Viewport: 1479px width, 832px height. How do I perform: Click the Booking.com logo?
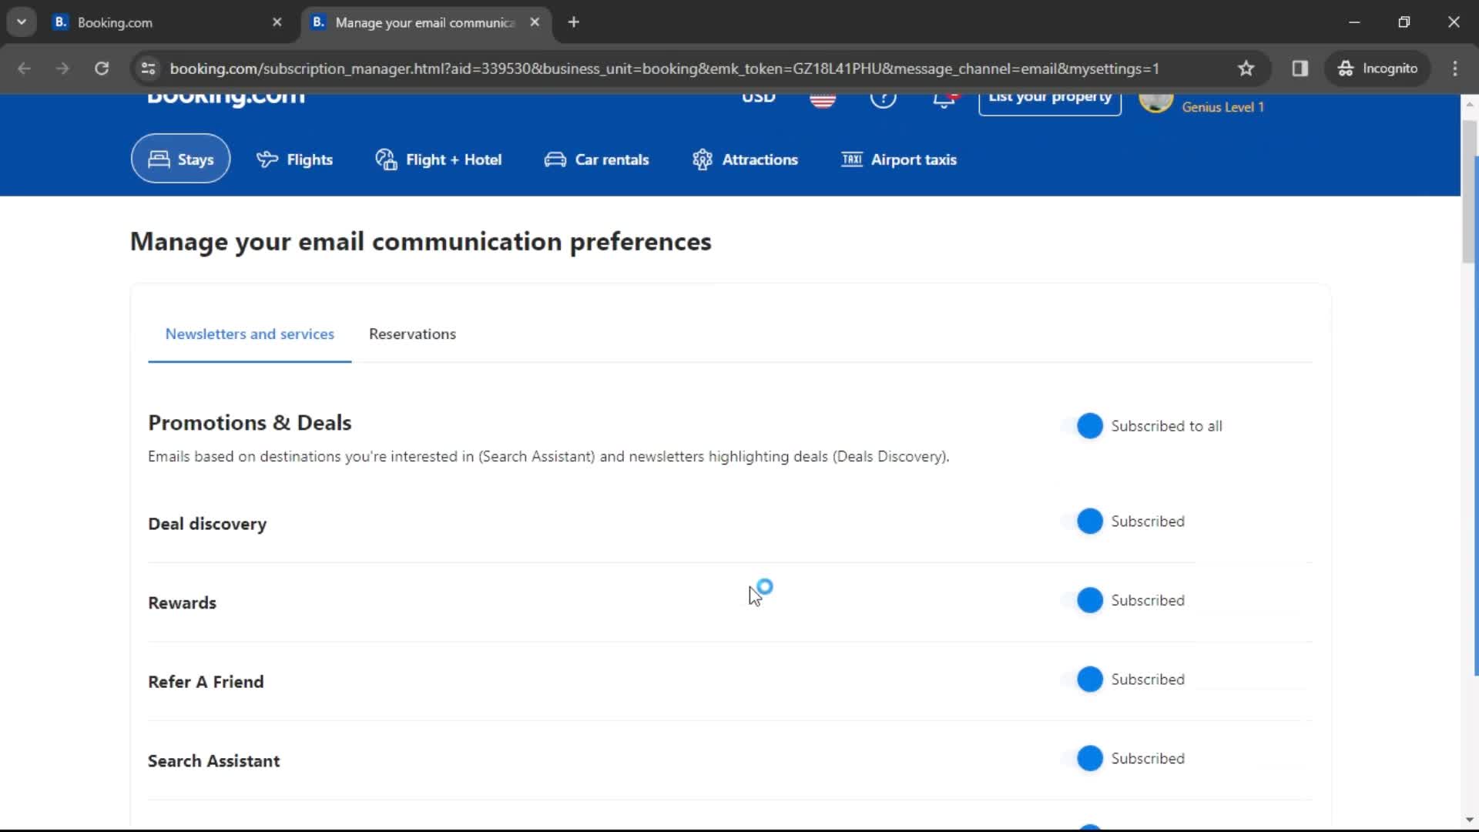click(x=226, y=100)
